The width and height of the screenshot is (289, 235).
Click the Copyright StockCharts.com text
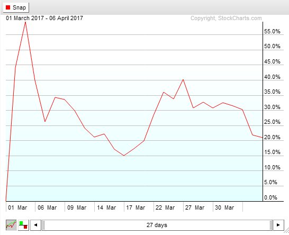tap(226, 18)
